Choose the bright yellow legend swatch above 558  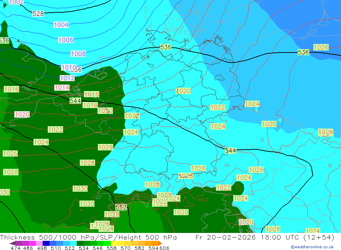[x=114, y=243]
